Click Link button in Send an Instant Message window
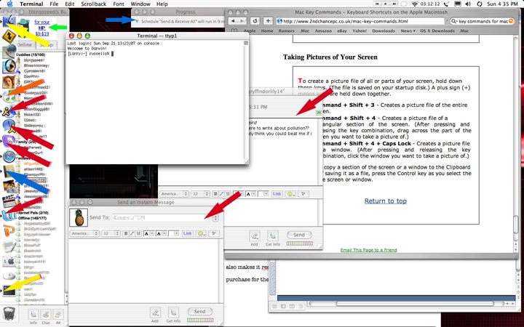This screenshot has width=524, height=327. (x=188, y=233)
